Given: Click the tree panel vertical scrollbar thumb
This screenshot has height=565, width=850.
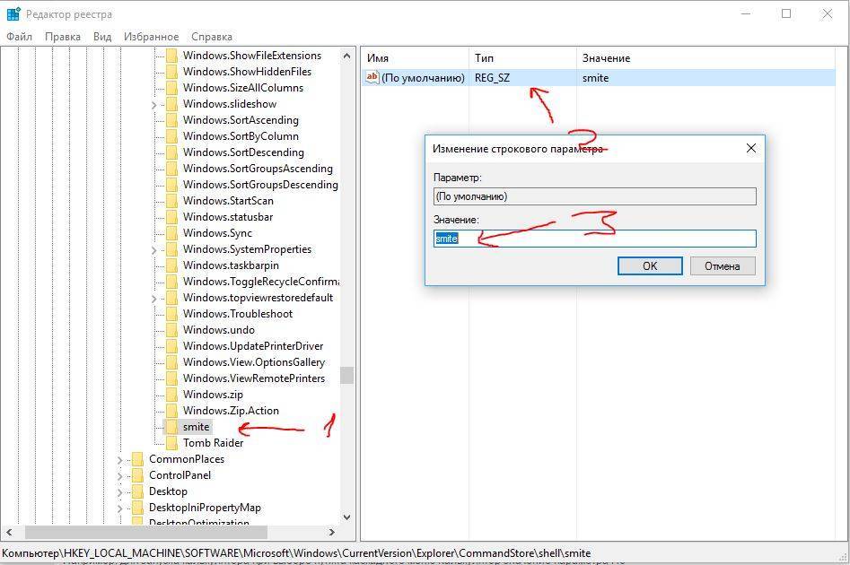Looking at the screenshot, I should [346, 375].
